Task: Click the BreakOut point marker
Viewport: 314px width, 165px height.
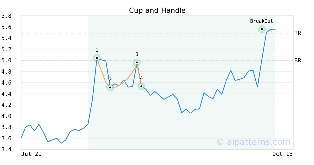Action: (x=262, y=29)
